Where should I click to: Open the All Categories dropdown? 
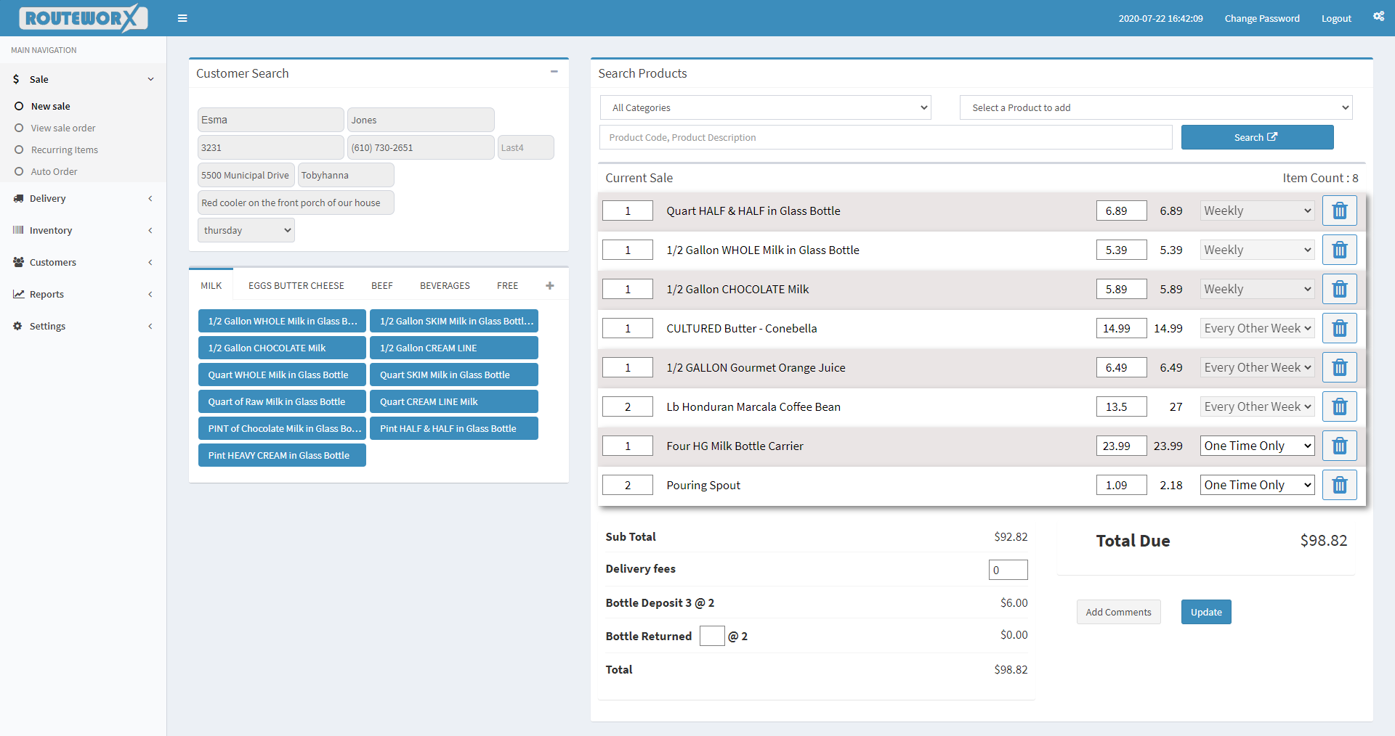pos(765,107)
